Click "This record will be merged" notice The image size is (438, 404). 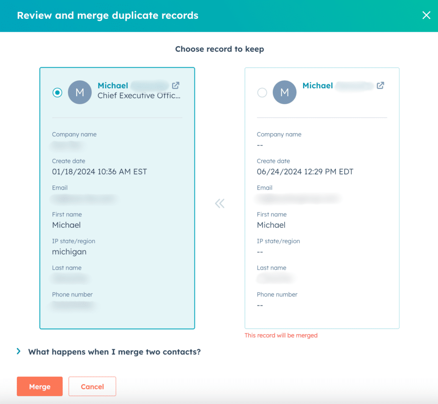tap(281, 335)
